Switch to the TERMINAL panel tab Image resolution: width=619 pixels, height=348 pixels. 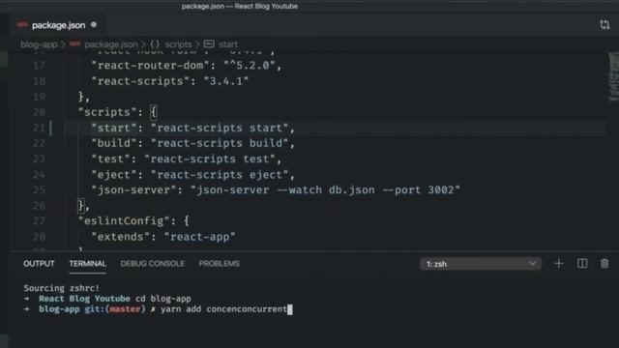88,264
